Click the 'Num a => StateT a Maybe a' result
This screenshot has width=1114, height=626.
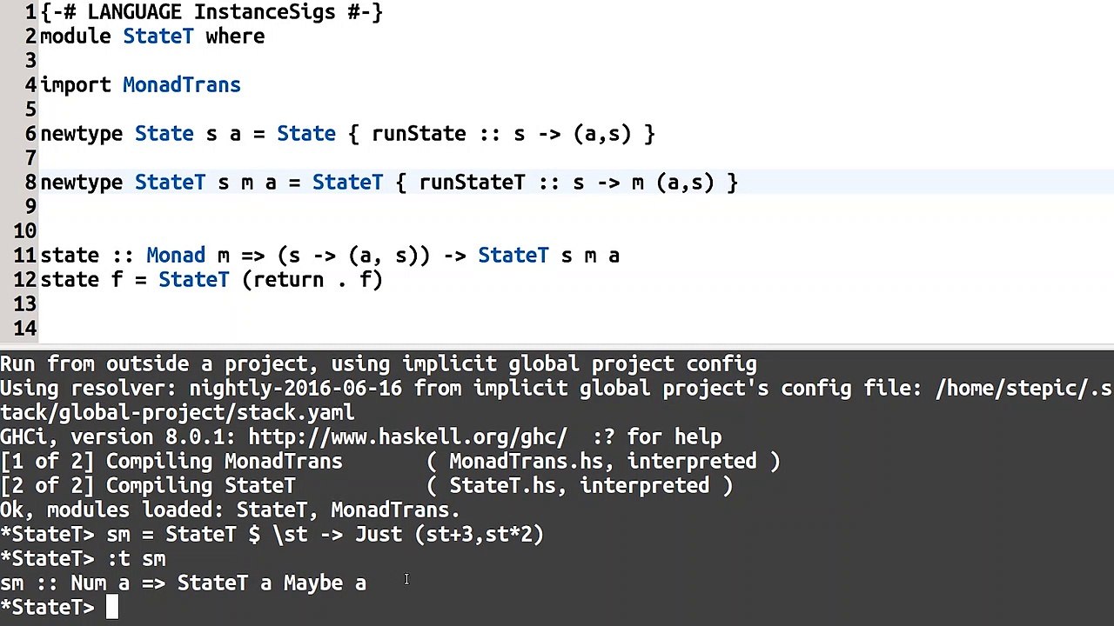(x=218, y=583)
